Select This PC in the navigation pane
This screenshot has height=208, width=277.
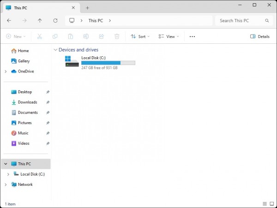pos(26,164)
